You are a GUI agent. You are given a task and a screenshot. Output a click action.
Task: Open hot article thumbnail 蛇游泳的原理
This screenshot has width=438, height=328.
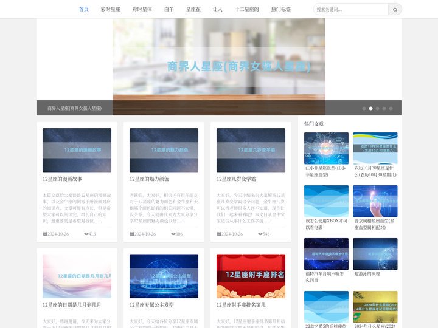pyautogui.click(x=375, y=254)
